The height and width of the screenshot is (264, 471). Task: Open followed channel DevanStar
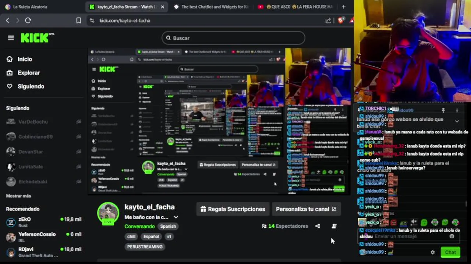43,151
